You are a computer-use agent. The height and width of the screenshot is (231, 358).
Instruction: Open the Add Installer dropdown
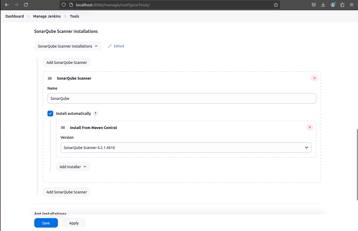point(73,167)
